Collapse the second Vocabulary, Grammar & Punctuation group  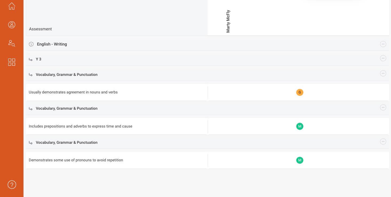[383, 107]
